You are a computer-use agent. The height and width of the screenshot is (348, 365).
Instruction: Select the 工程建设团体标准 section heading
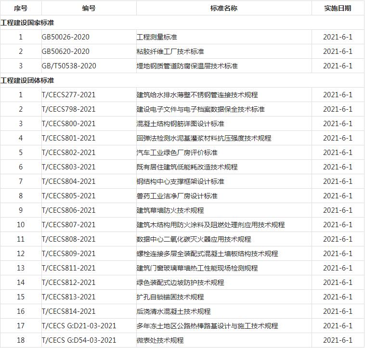pos(27,80)
